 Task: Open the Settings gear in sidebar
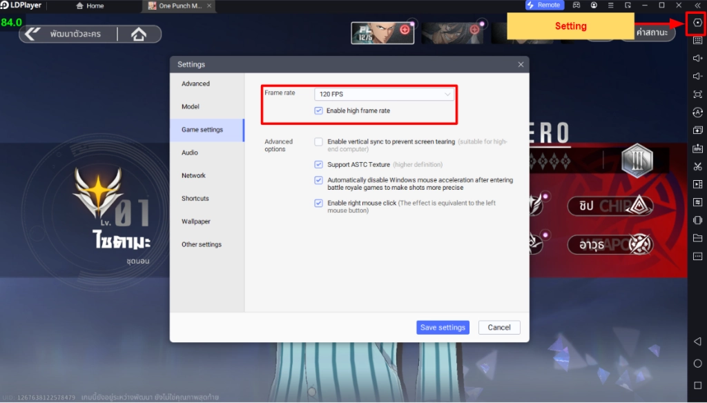tap(697, 23)
